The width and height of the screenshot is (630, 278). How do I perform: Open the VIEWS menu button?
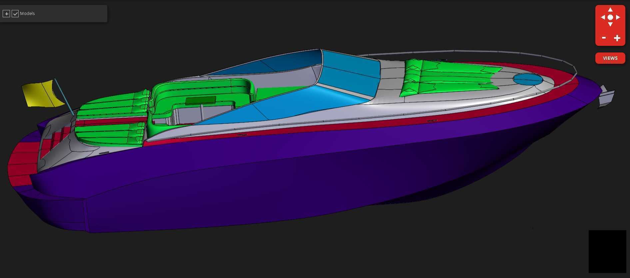(x=610, y=58)
